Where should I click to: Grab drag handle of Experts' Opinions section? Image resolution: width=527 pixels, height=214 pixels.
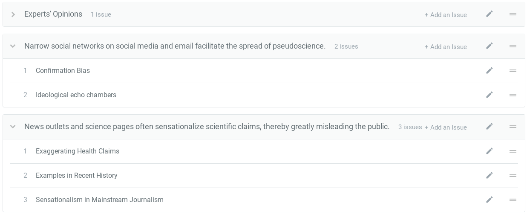(x=513, y=14)
